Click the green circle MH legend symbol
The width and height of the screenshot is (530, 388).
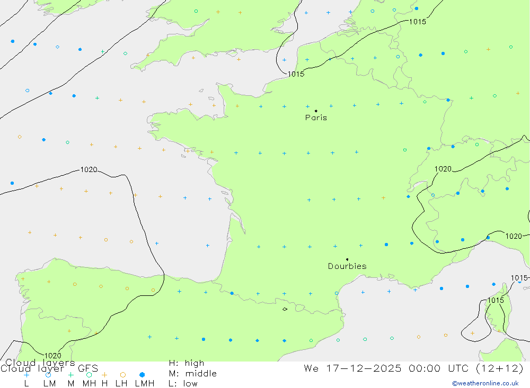pyautogui.click(x=89, y=375)
